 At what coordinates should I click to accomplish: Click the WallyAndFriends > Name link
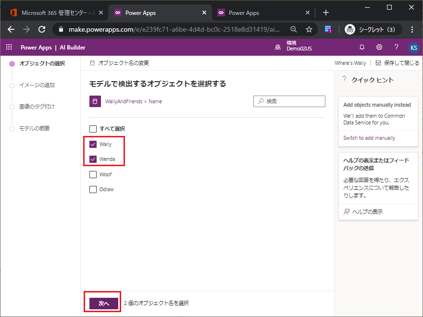tap(134, 101)
